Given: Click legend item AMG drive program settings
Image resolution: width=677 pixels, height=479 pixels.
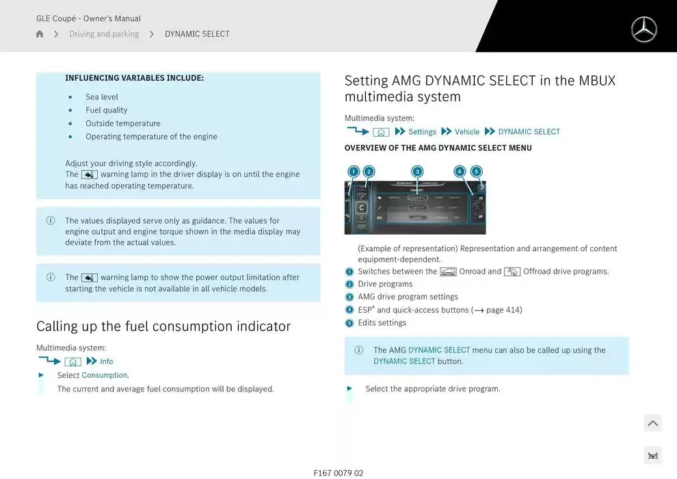Looking at the screenshot, I should 408,297.
